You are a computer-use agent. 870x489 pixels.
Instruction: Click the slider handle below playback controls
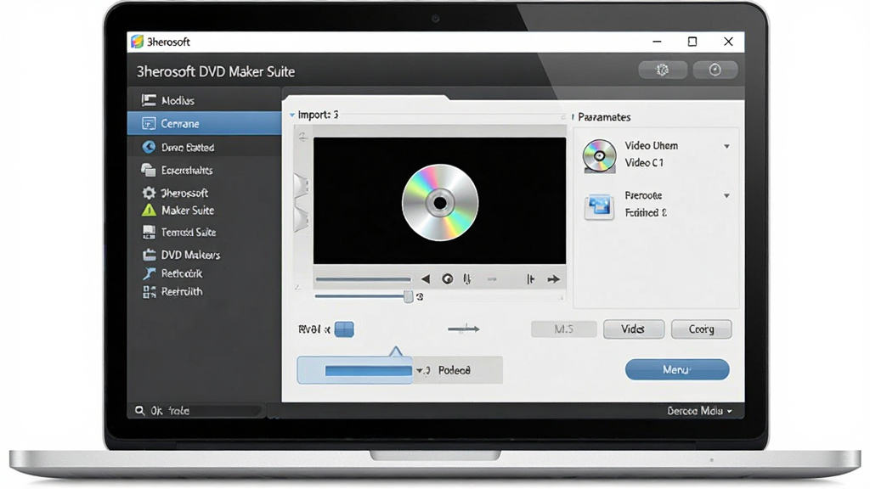click(x=409, y=296)
